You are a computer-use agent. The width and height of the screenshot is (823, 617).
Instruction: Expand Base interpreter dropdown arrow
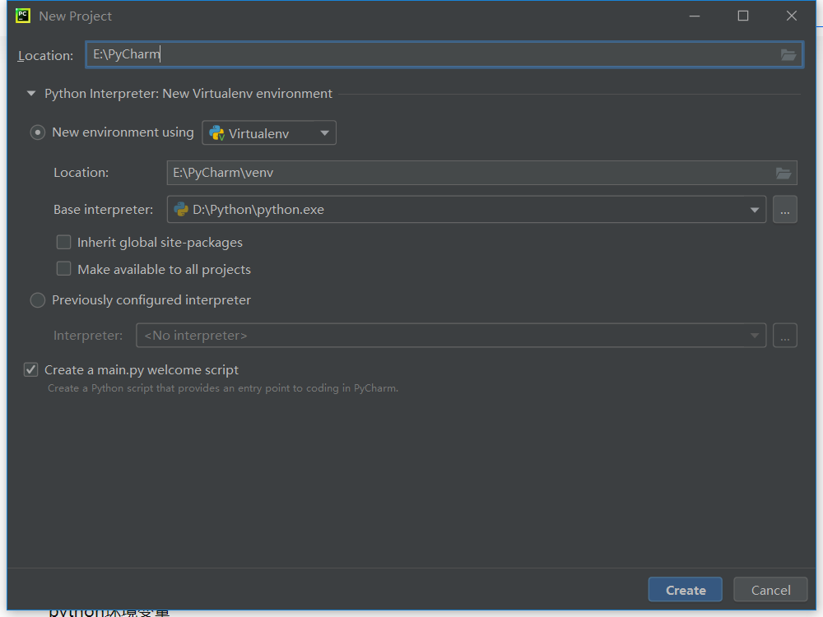point(754,210)
